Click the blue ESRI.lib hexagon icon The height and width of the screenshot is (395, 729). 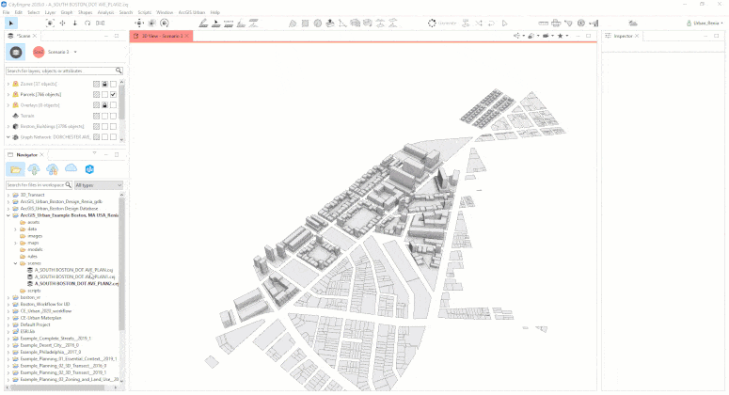click(x=89, y=169)
